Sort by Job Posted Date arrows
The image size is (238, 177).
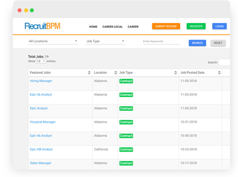(x=219, y=73)
